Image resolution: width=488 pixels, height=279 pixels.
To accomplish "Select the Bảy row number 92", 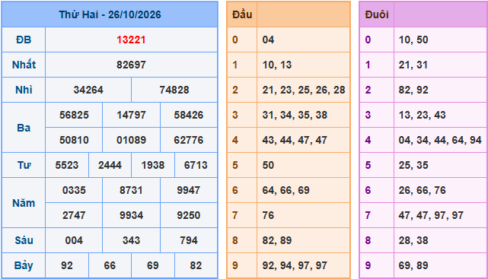I will pyautogui.click(x=67, y=265).
